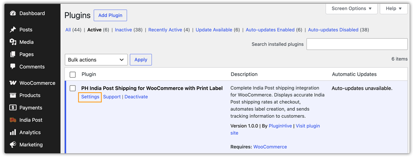Filter by Inactive plugins
The height and width of the screenshot is (157, 414).
(123, 30)
